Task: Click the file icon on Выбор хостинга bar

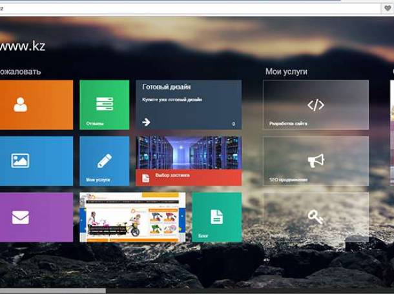Action: (x=146, y=177)
